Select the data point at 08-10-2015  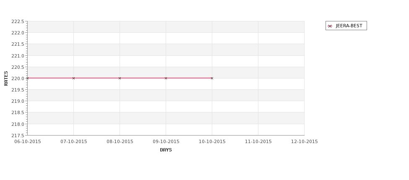(120, 78)
